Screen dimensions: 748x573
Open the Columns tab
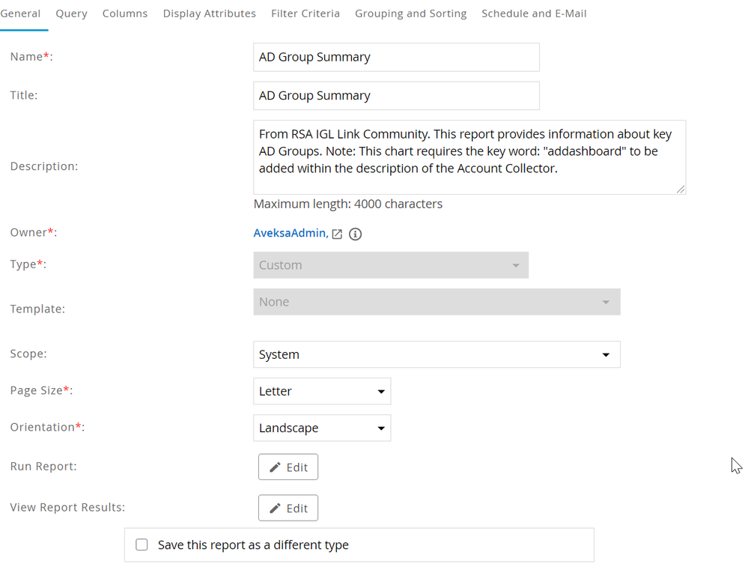tap(125, 13)
